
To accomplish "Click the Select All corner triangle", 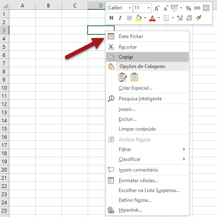I will click(x=5, y=6).
